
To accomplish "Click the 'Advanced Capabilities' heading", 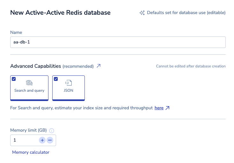I will [x=35, y=66].
